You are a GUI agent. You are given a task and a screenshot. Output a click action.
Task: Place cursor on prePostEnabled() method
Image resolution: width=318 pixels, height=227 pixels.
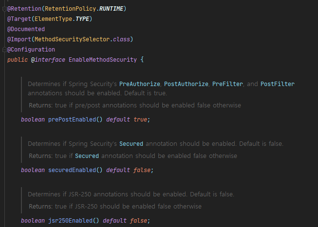click(75, 120)
